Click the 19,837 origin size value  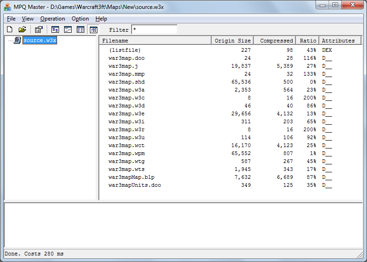point(241,66)
